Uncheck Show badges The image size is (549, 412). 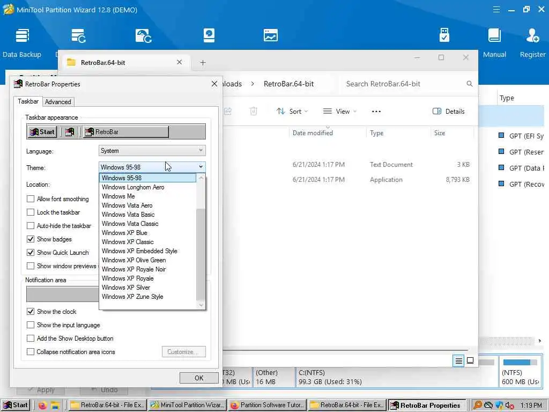[31, 239]
